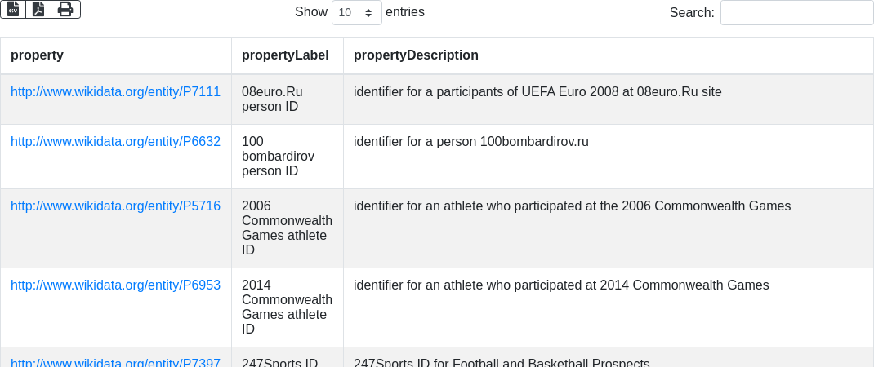874x367 pixels.
Task: Print the table using printer icon
Action: (x=65, y=10)
